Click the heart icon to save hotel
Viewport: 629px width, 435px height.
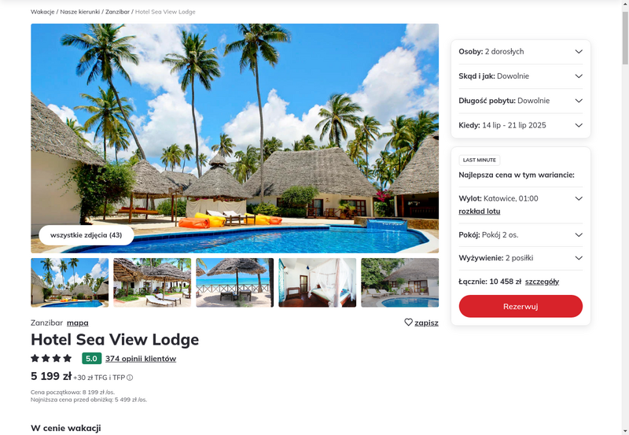pos(408,323)
